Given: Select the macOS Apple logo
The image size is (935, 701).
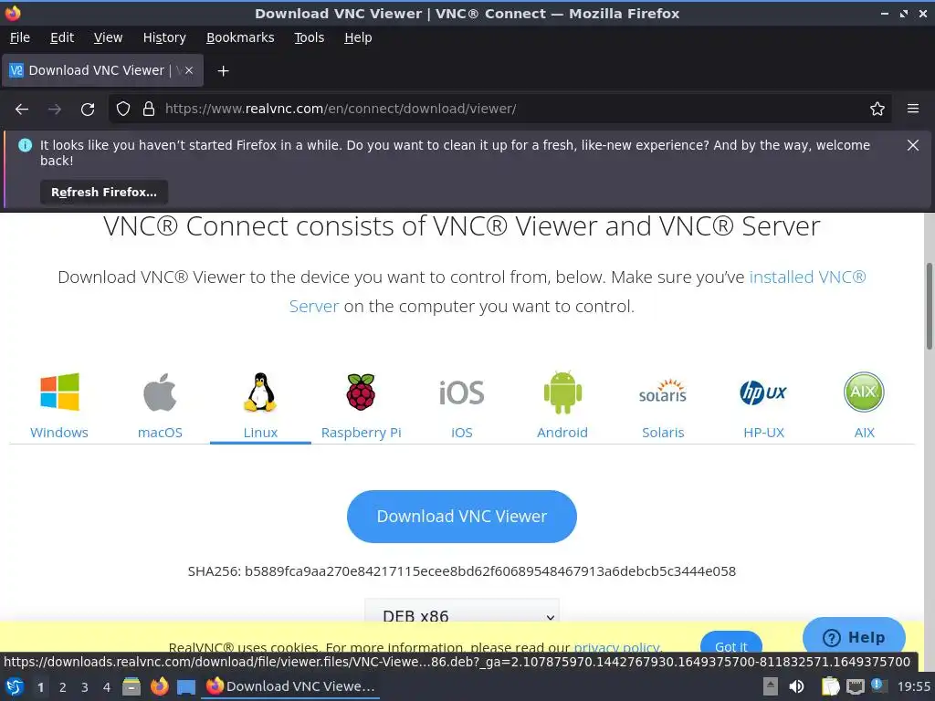Looking at the screenshot, I should tap(160, 392).
